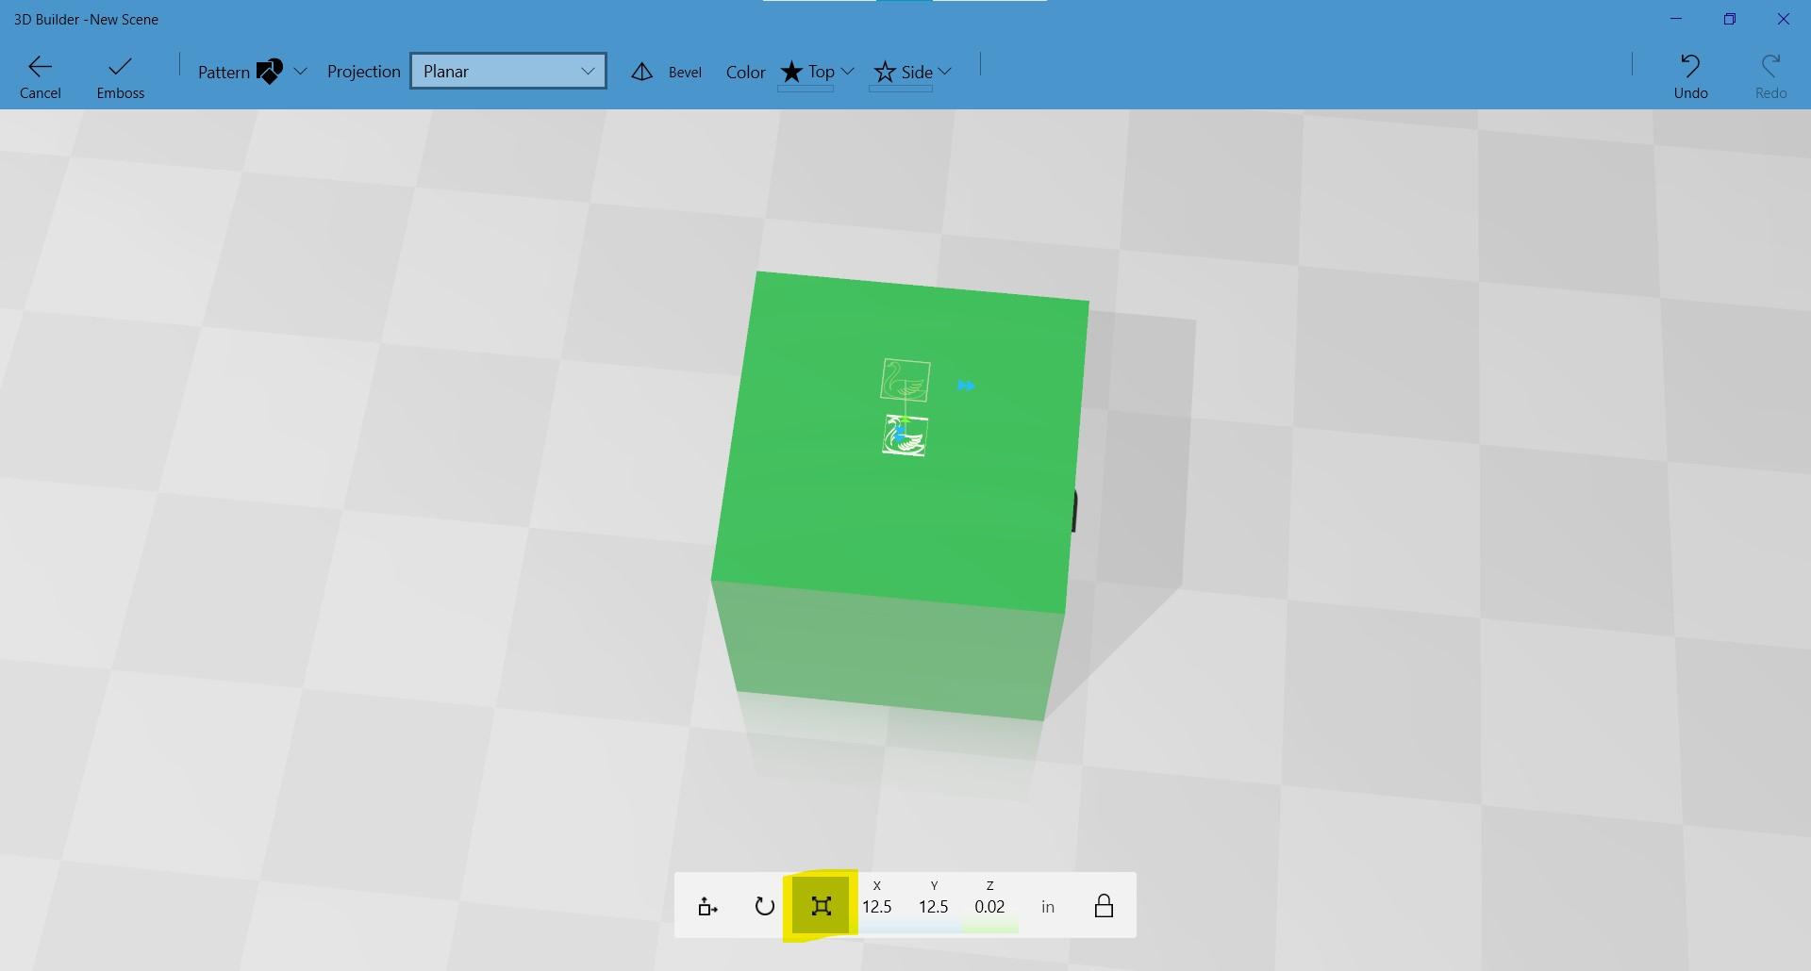Toggle the Bevel option
Viewport: 1811px width, 971px height.
667,72
